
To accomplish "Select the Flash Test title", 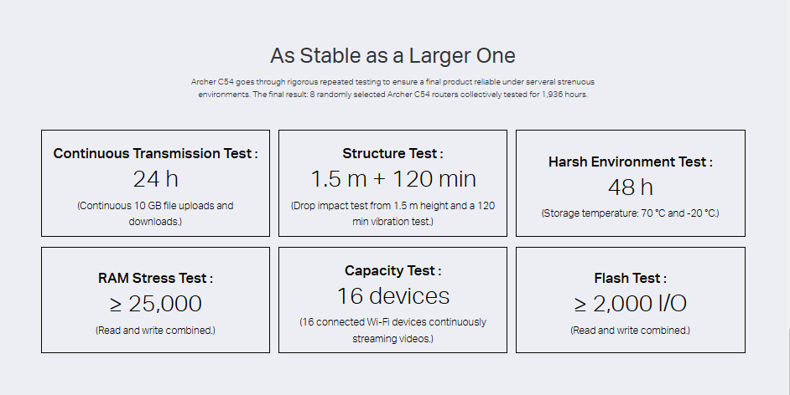I will (x=630, y=279).
